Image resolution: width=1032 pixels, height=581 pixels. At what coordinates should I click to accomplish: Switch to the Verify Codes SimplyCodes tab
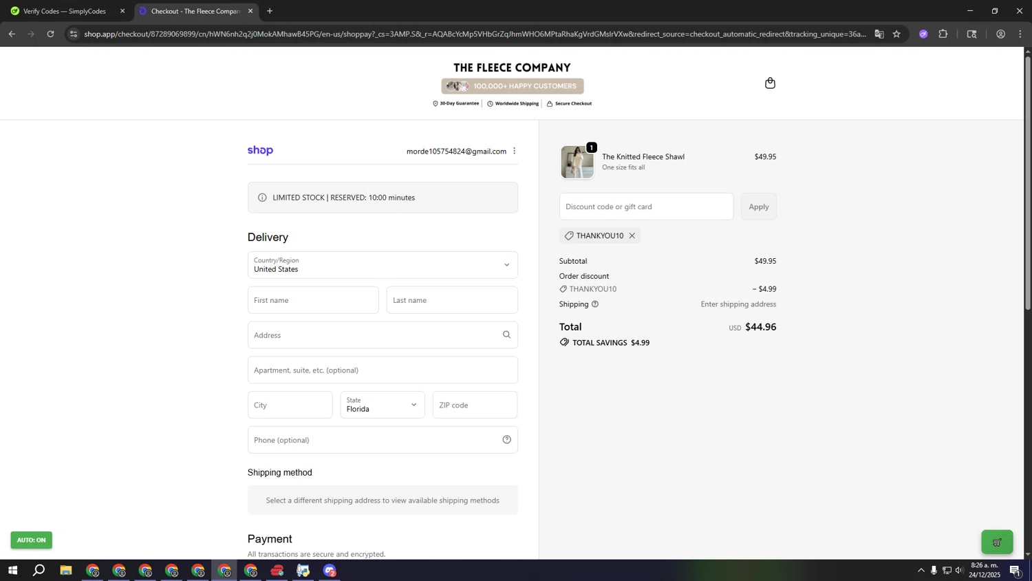tap(66, 11)
